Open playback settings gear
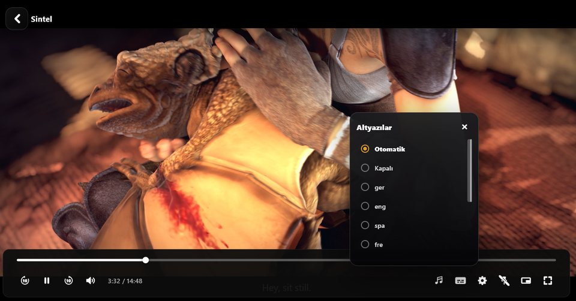This screenshot has height=301, width=576. tap(482, 281)
